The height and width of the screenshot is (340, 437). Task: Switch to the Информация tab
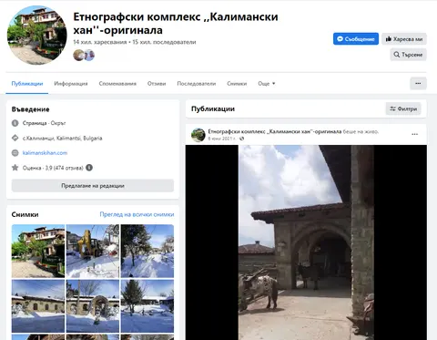71,84
